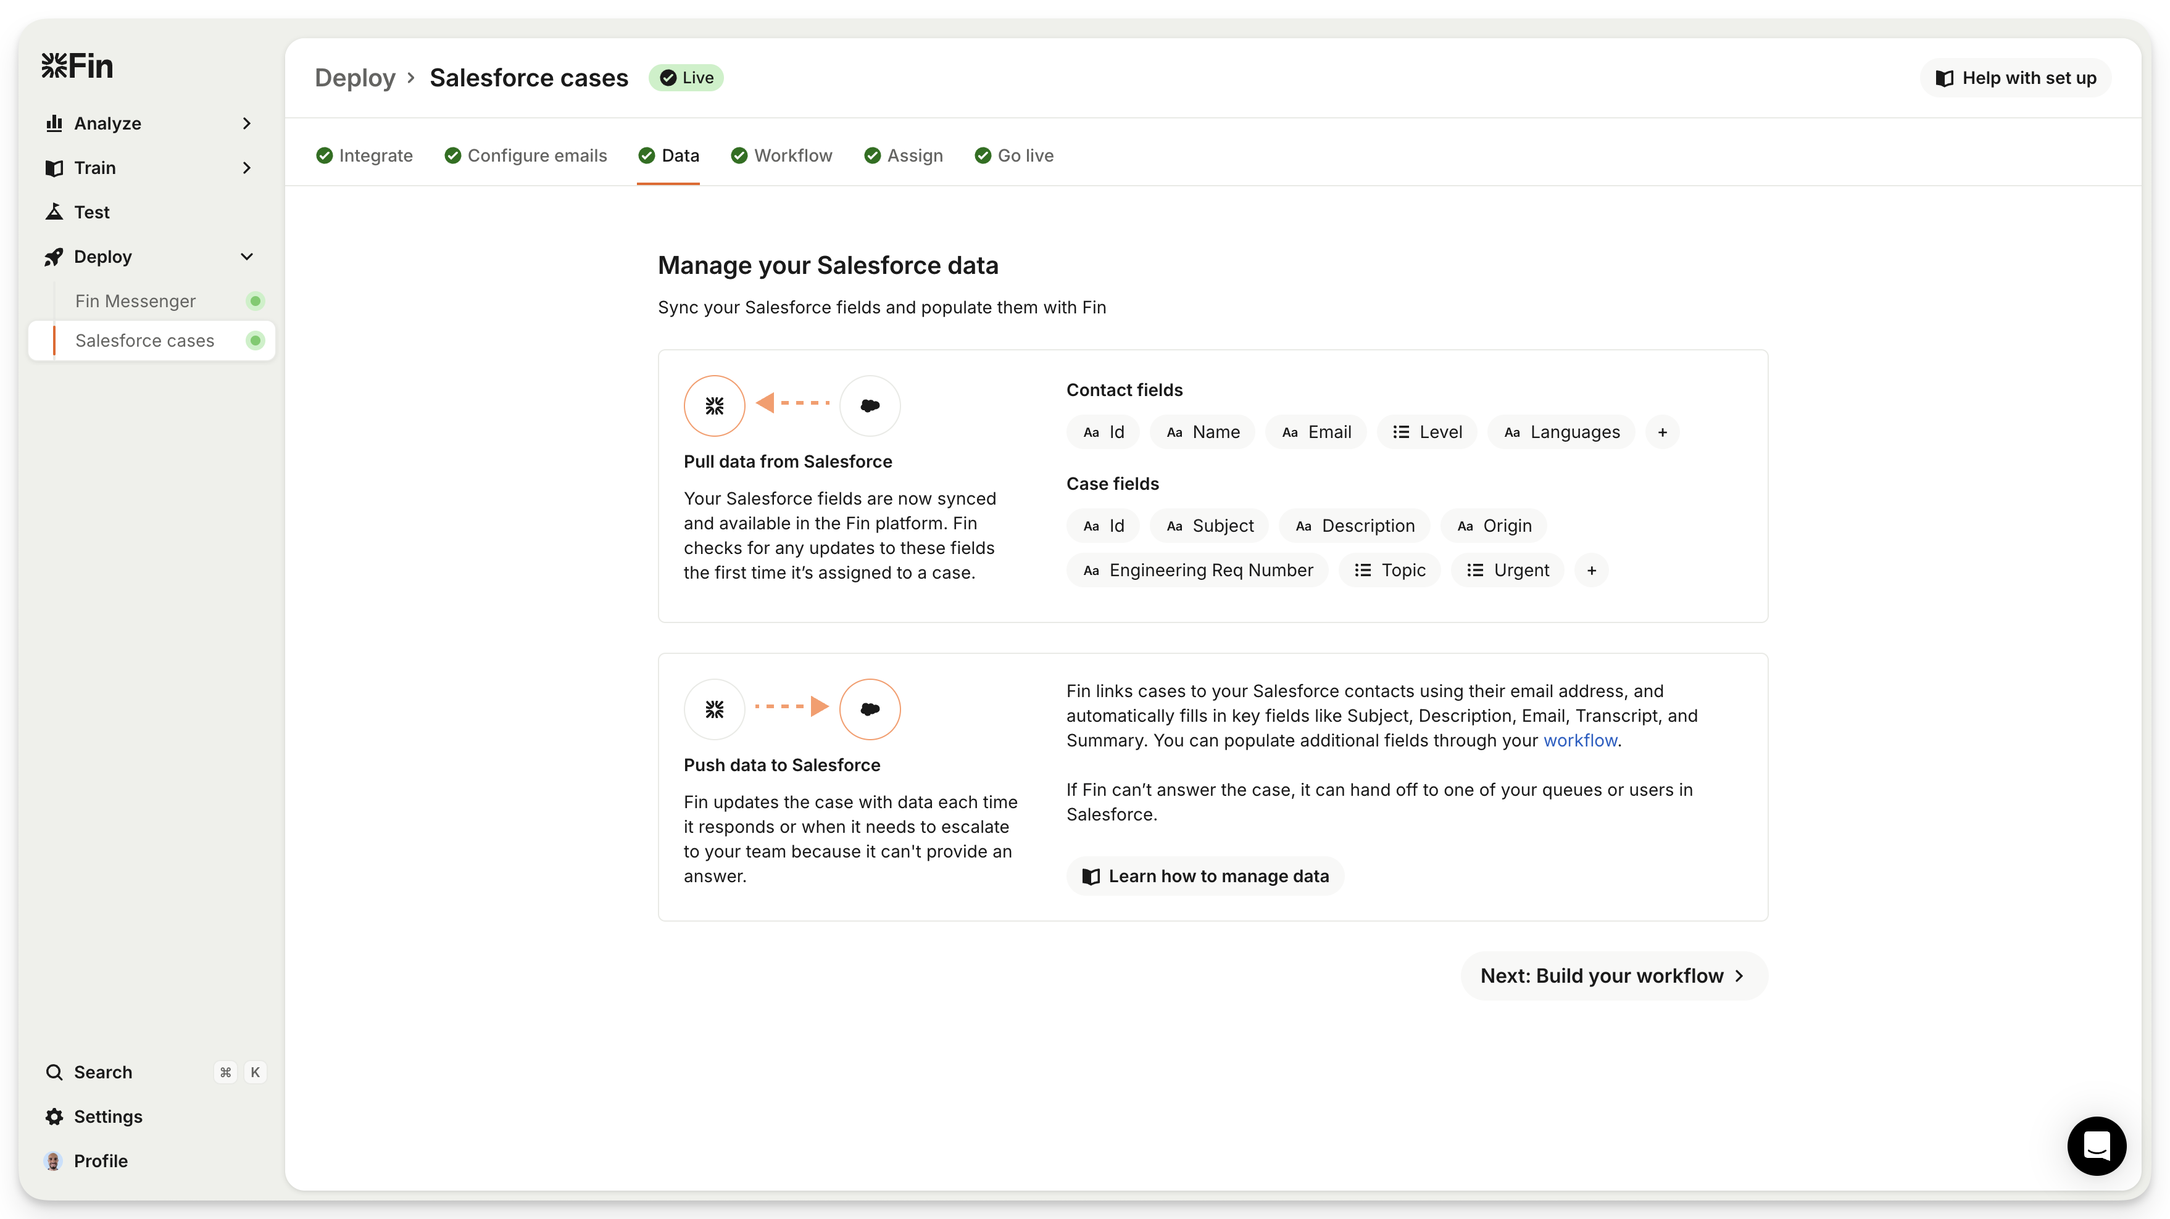
Task: Open the workflow hyperlink in description
Action: pyautogui.click(x=1579, y=740)
